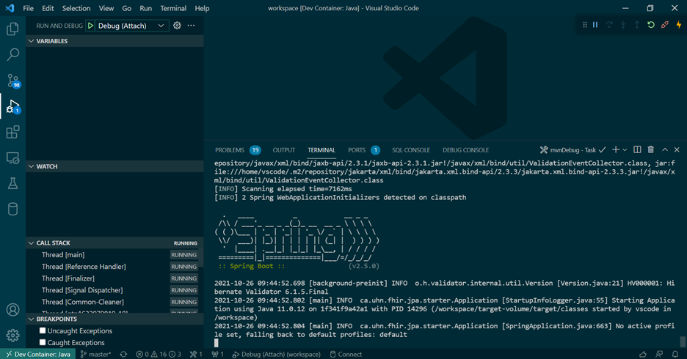The image size is (687, 359).
Task: Synchronize changes via status bar icon
Action: [x=123, y=354]
